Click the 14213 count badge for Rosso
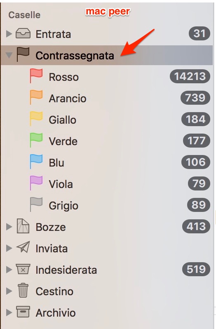 pyautogui.click(x=190, y=76)
